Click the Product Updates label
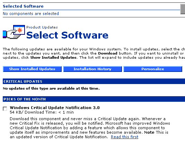 [42, 27]
